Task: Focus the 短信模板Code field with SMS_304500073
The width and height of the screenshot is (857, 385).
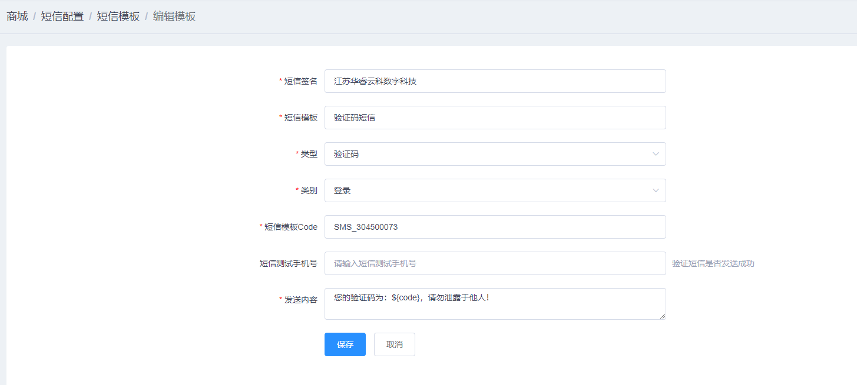Action: pyautogui.click(x=495, y=227)
